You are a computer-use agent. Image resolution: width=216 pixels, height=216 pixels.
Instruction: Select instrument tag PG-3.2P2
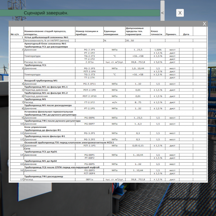tap(90, 139)
